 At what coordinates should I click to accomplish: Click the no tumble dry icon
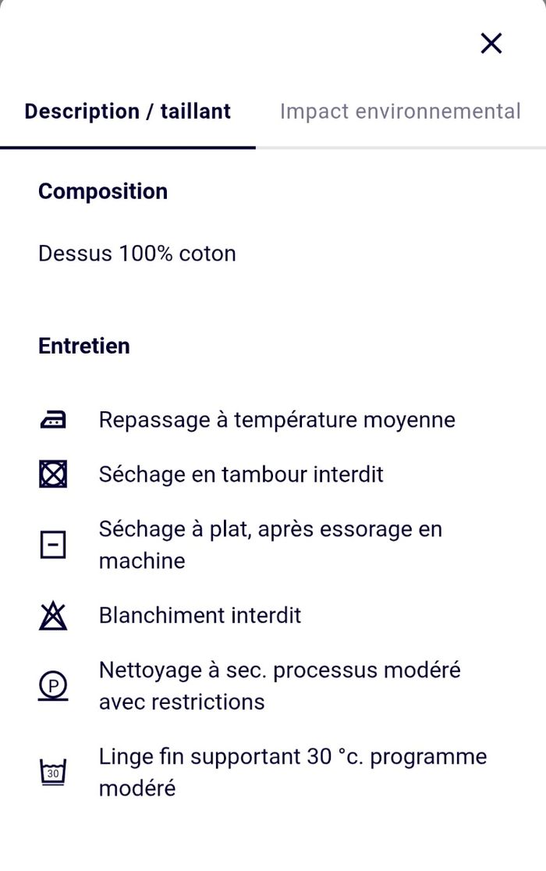click(x=53, y=475)
